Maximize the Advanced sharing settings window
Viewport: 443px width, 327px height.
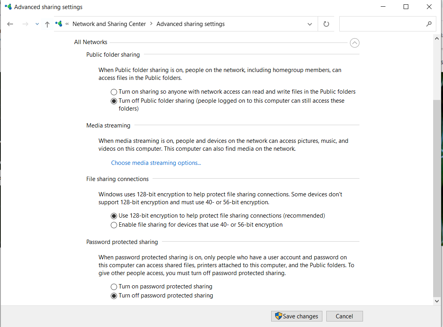point(406,7)
